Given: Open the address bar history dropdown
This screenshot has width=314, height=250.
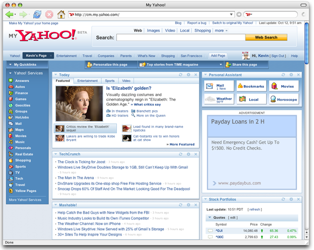Looking at the screenshot, I should pyautogui.click(x=231, y=14).
